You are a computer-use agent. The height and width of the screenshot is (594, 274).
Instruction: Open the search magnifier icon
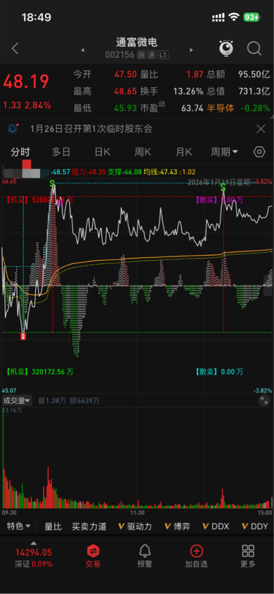tap(254, 48)
